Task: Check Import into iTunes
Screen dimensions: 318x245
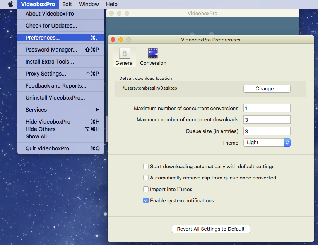Action: tap(145, 189)
